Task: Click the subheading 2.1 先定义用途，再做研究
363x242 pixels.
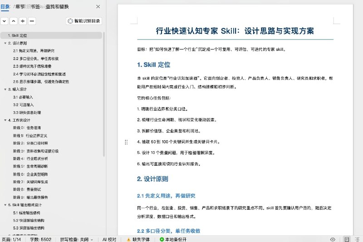Action: point(166,196)
